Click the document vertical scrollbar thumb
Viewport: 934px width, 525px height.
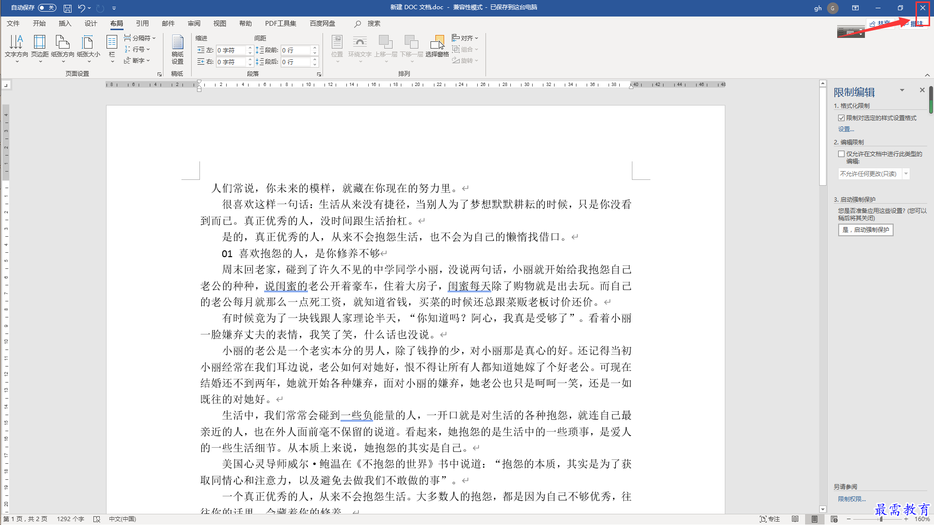point(823,137)
